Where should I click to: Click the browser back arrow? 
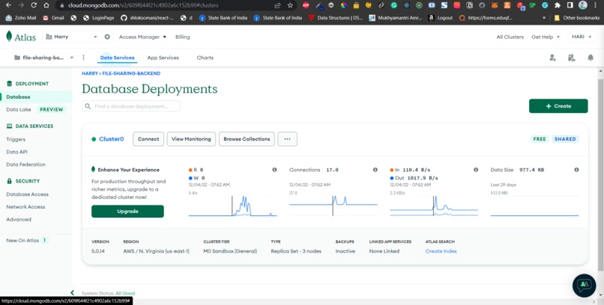coord(9,5)
